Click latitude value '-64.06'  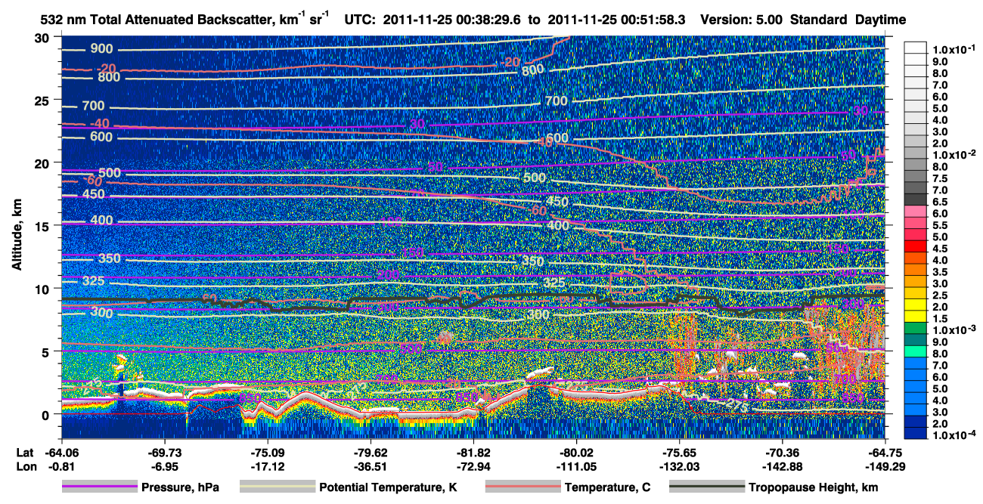[61, 452]
